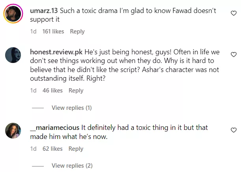
Task: Reply to __mariamecious's comment
Action: 76,149
